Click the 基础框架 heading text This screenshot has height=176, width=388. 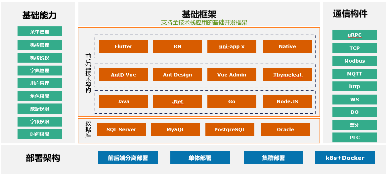coord(199,14)
